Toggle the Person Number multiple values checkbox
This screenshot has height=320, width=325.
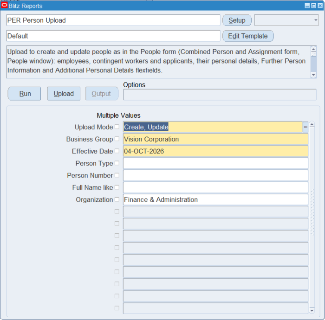pyautogui.click(x=117, y=175)
